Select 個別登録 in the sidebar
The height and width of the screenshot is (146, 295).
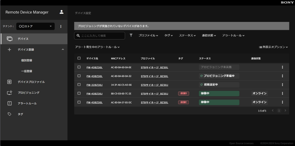click(x=29, y=60)
